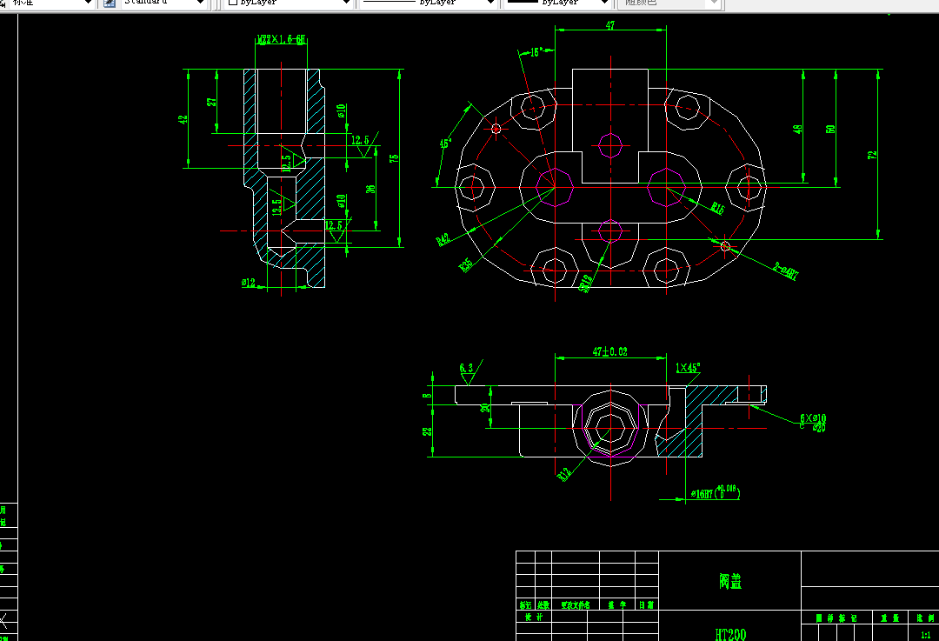The height and width of the screenshot is (641, 939).
Task: Select the M22X1.5-6H thread dimension text
Action: 282,39
